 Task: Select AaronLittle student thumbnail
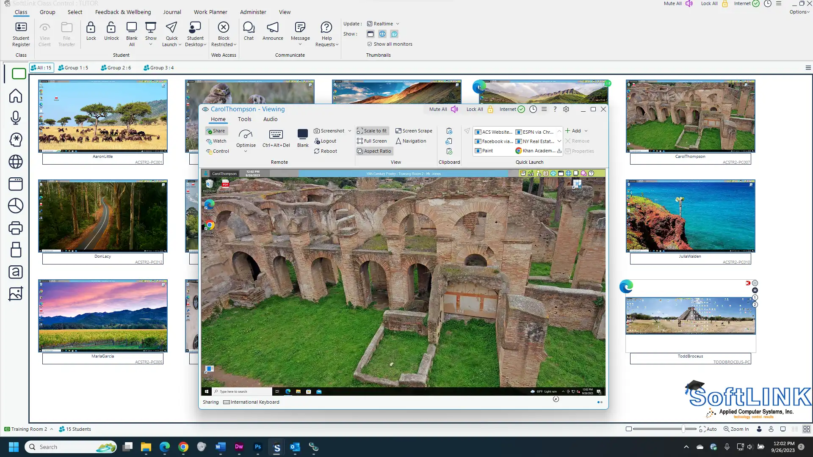click(x=102, y=116)
